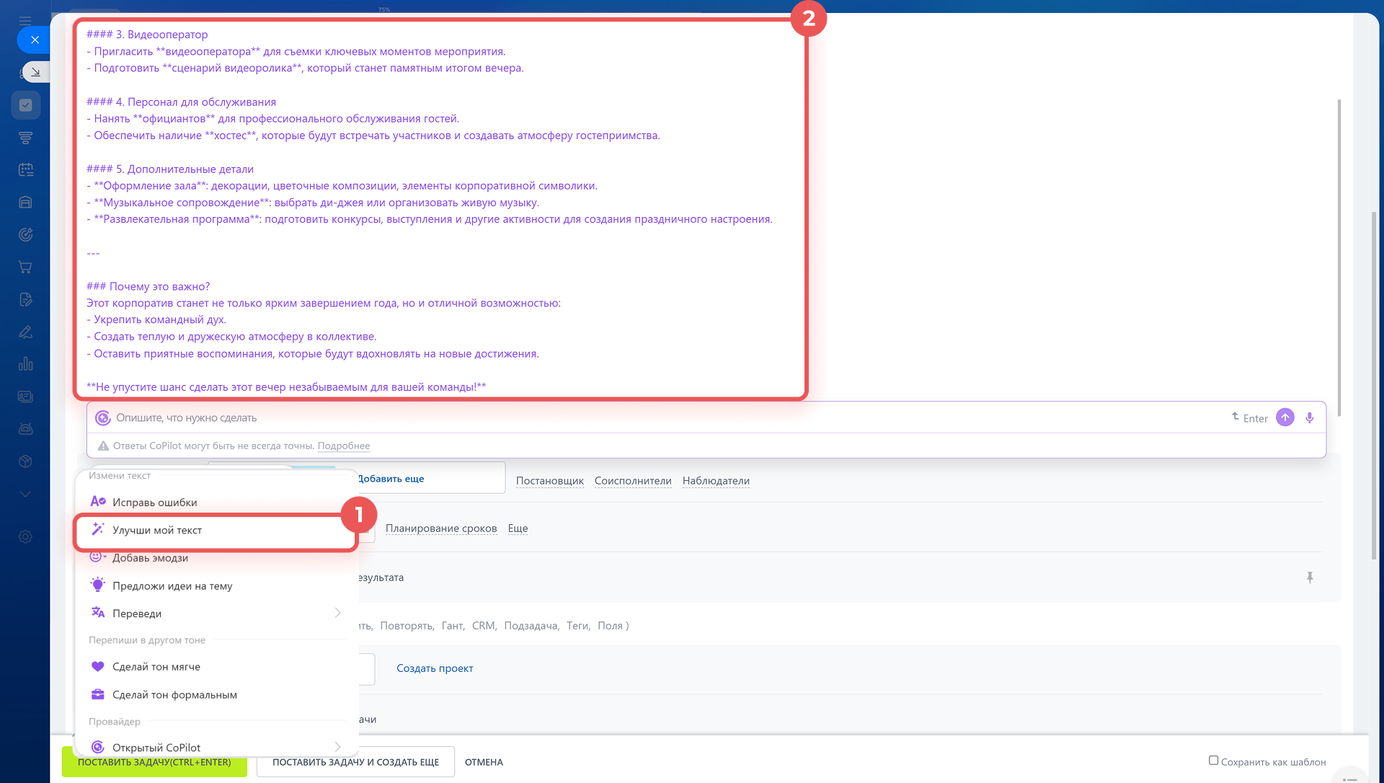Enable Сохранить как шаблон checkbox
The width and height of the screenshot is (1384, 783).
click(x=1213, y=760)
